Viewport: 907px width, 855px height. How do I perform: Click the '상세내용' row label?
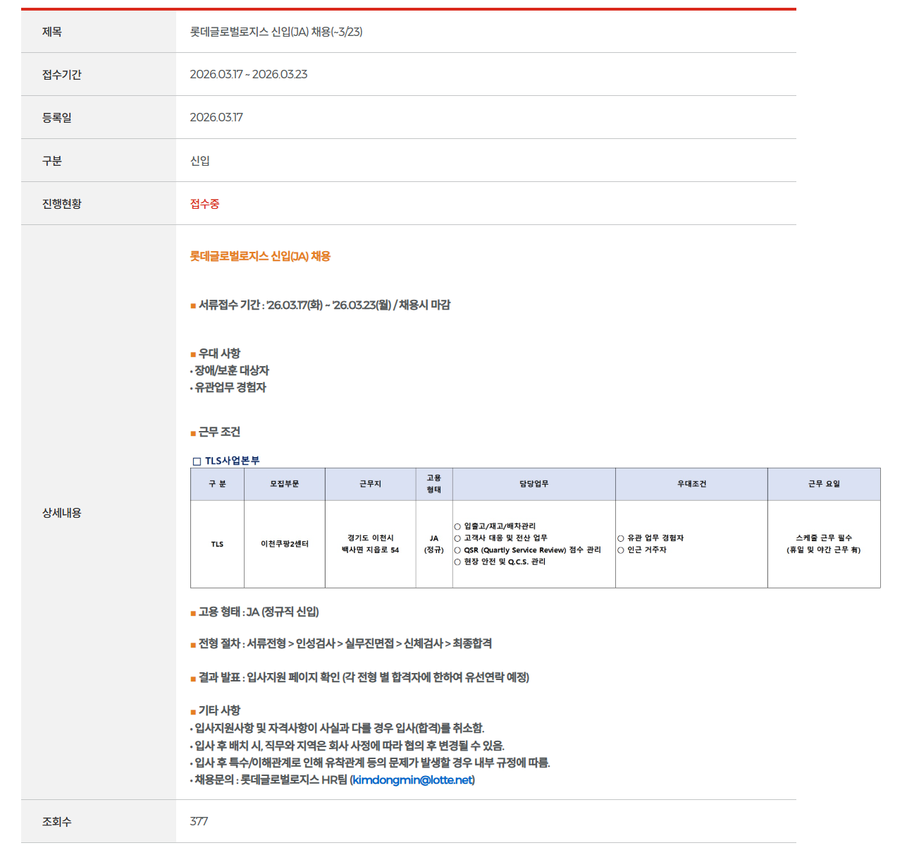[62, 513]
